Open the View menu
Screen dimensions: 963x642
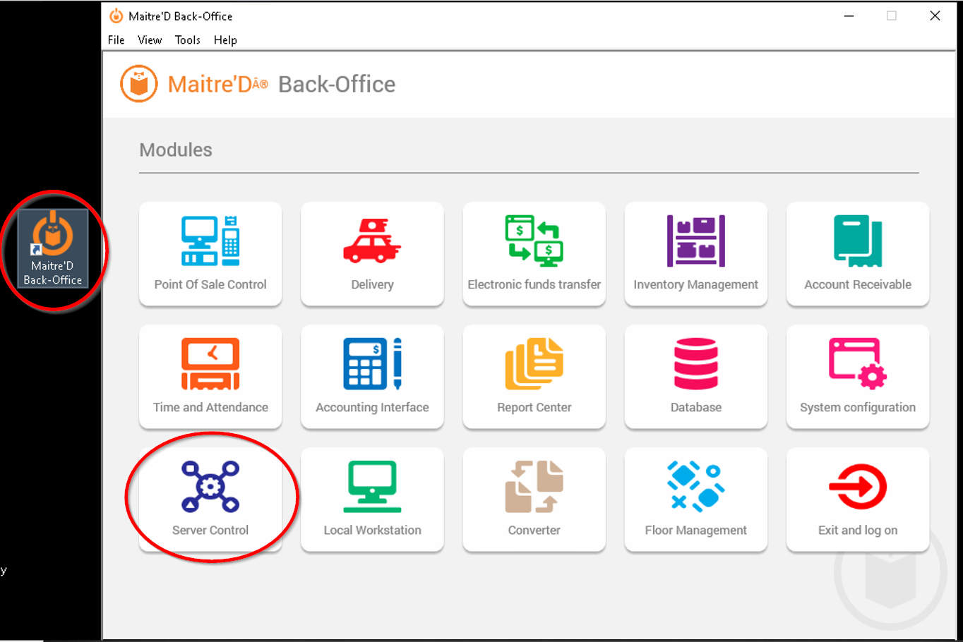[150, 40]
